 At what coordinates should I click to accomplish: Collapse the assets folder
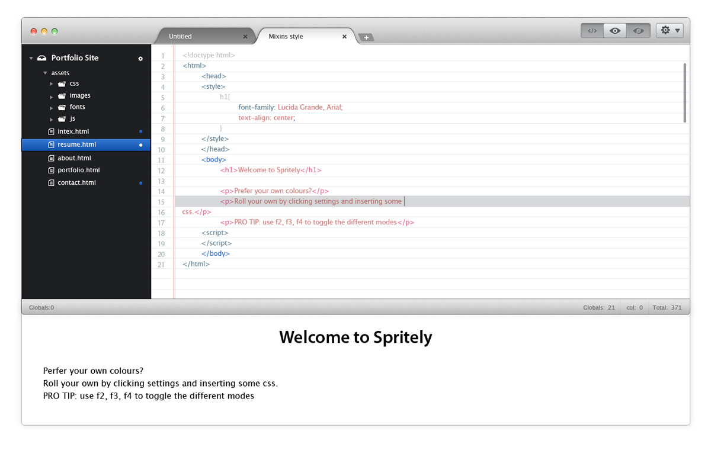(45, 73)
